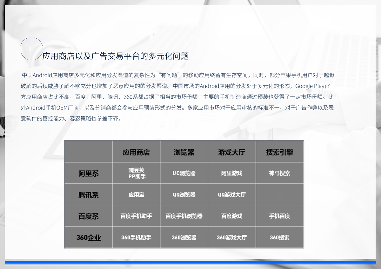Click the 搜索引擎 column header
The image size is (381, 269).
tap(280, 152)
